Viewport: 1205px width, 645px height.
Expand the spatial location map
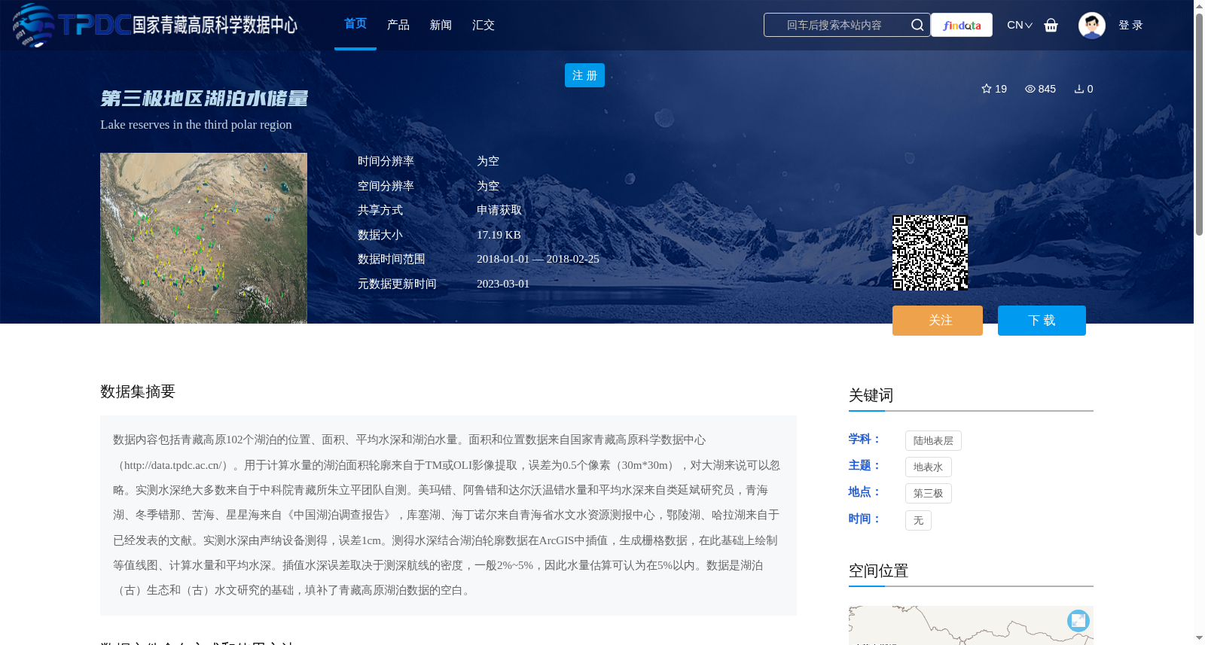[1078, 620]
